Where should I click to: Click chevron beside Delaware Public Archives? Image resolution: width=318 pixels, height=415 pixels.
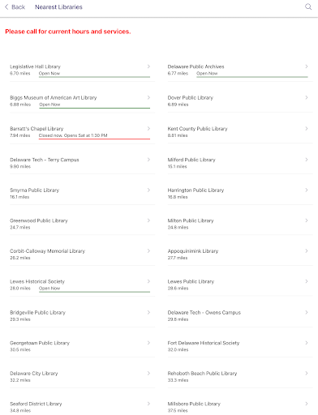click(307, 66)
